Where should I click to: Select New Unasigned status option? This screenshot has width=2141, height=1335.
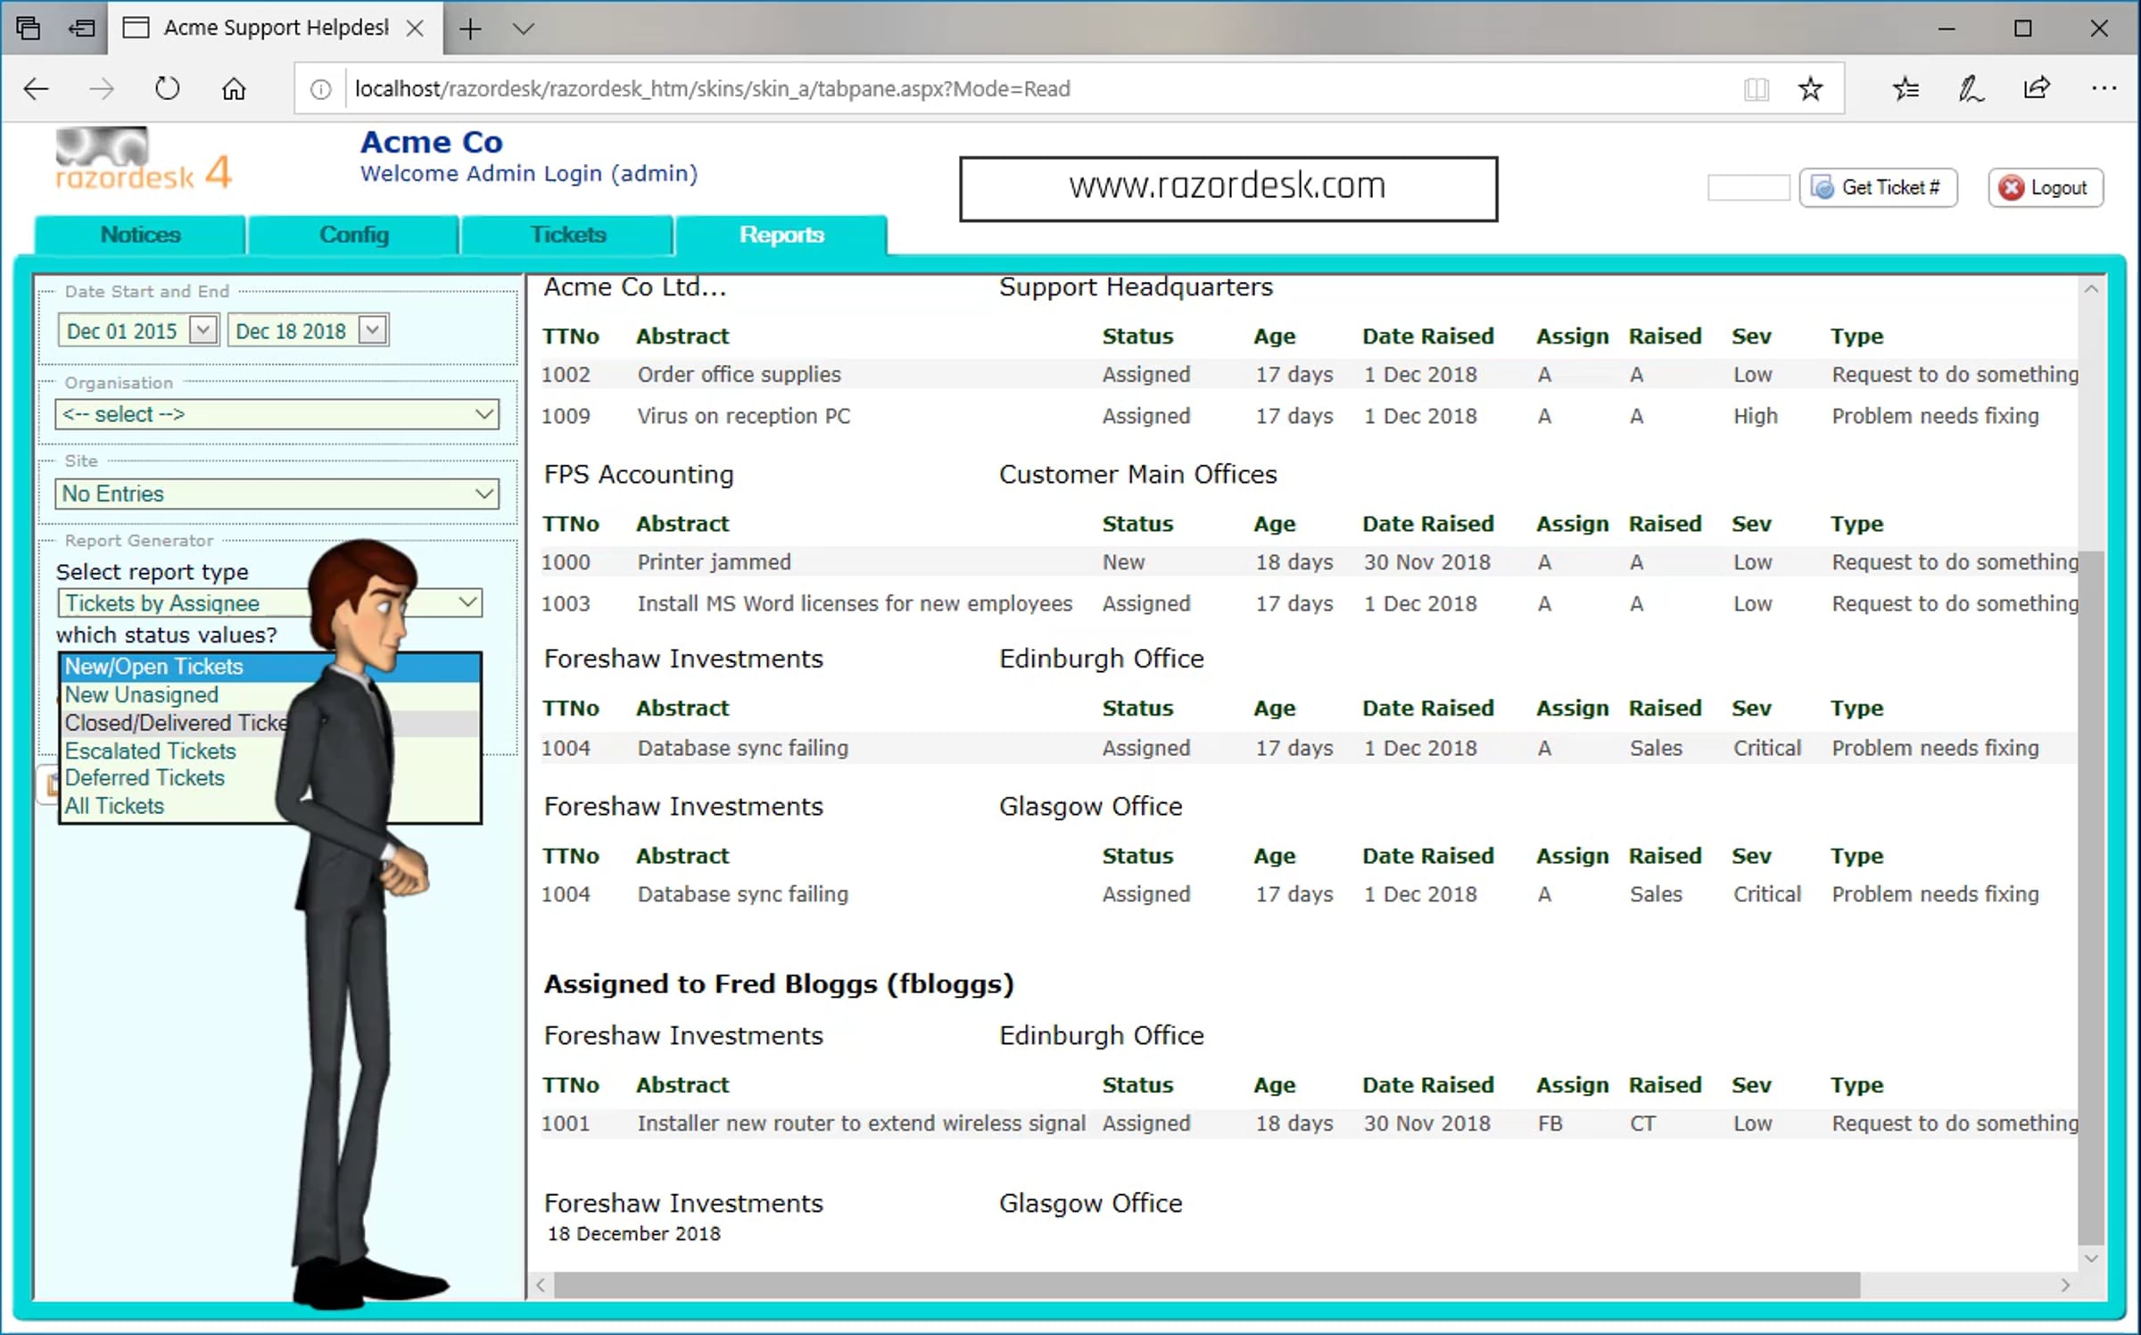point(269,694)
